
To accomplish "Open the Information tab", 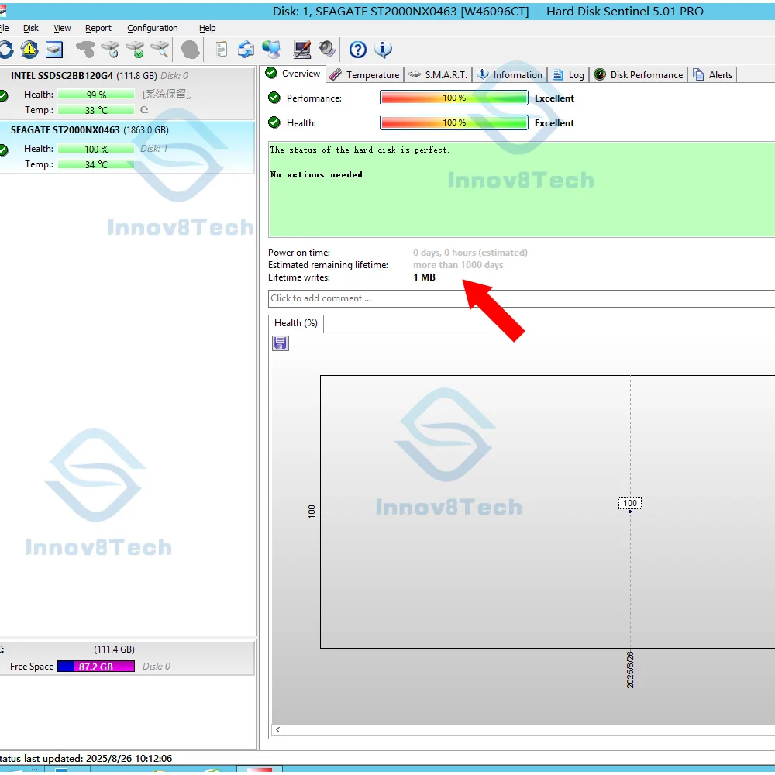I will tap(510, 75).
